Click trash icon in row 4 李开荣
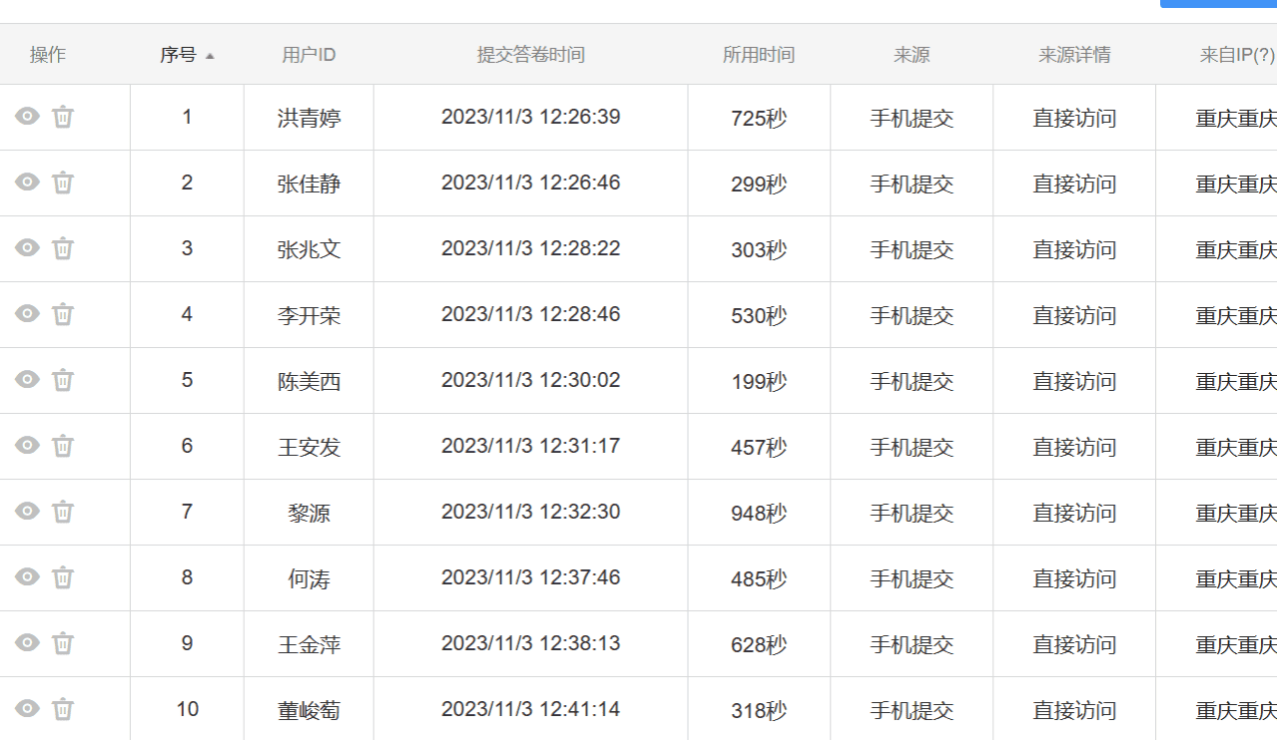The height and width of the screenshot is (740, 1277). point(63,314)
